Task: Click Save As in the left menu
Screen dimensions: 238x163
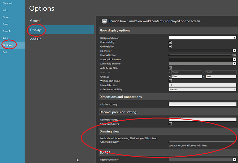Action: tap(7, 31)
